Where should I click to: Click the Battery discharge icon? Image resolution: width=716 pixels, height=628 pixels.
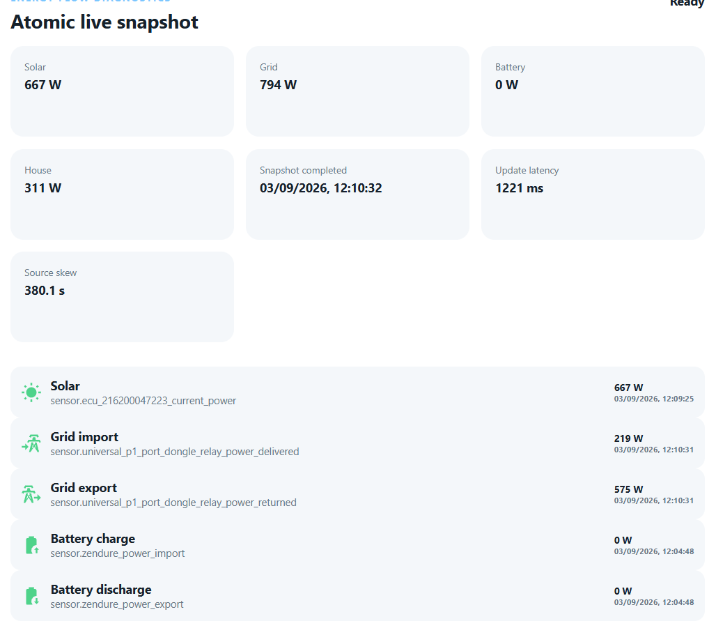point(31,596)
